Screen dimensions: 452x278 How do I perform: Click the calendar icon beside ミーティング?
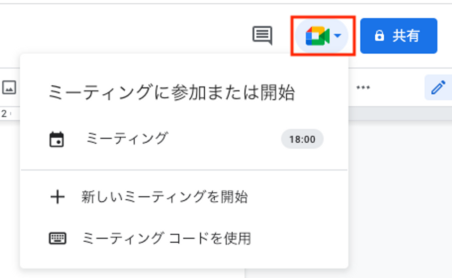tap(56, 139)
